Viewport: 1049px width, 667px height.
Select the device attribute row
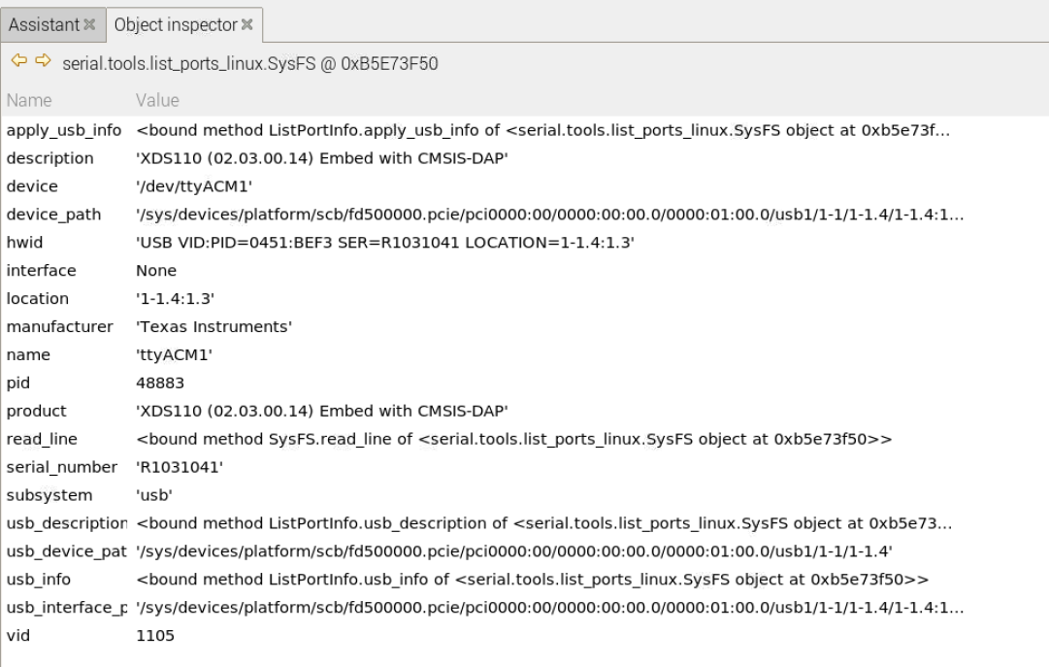point(194,186)
